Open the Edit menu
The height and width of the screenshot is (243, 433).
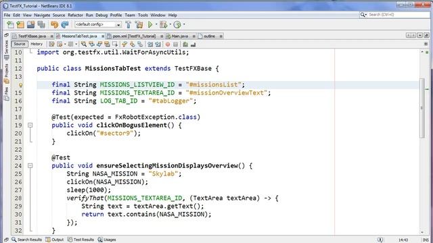point(16,15)
